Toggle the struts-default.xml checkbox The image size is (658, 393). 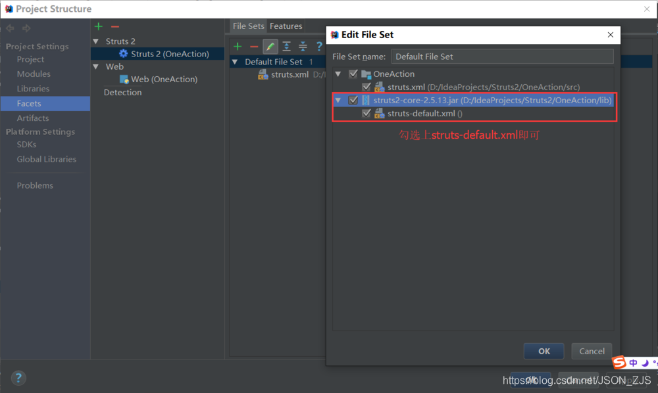[367, 113]
